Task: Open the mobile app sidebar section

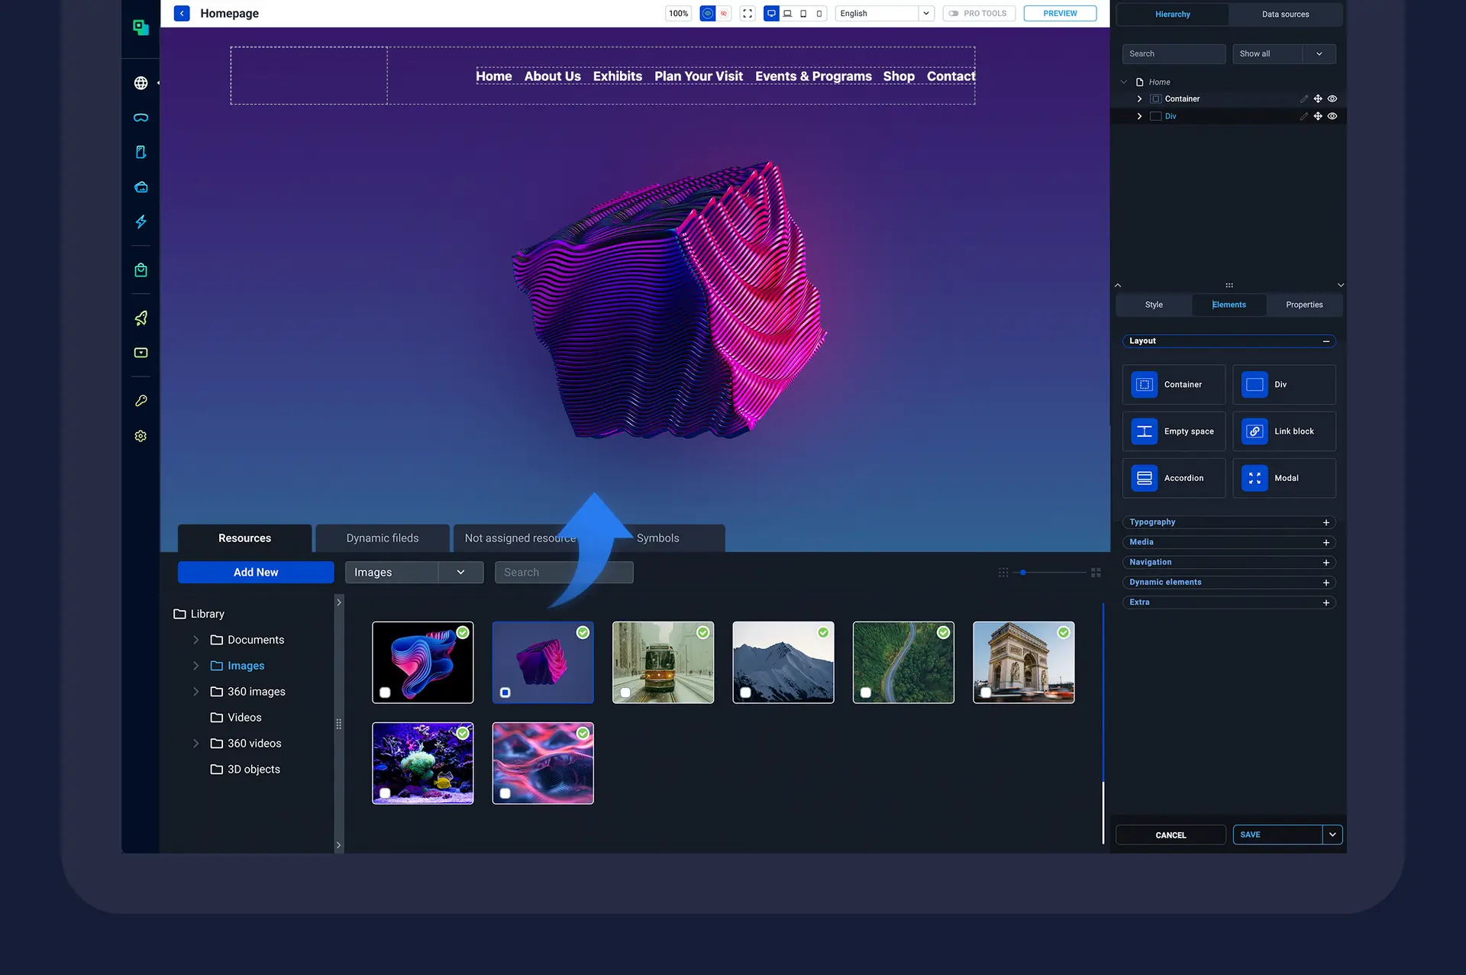Action: [140, 151]
